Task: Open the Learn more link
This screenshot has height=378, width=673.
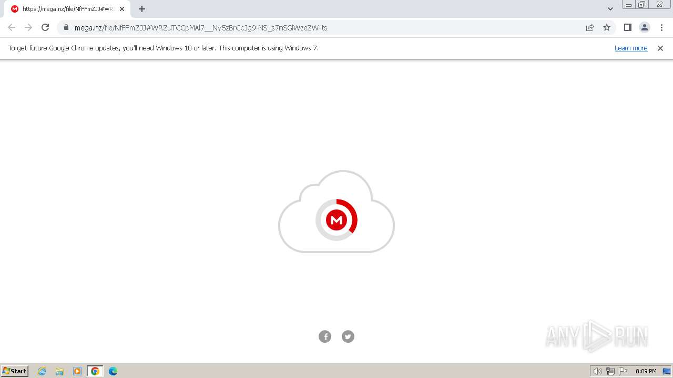Action: (x=631, y=48)
